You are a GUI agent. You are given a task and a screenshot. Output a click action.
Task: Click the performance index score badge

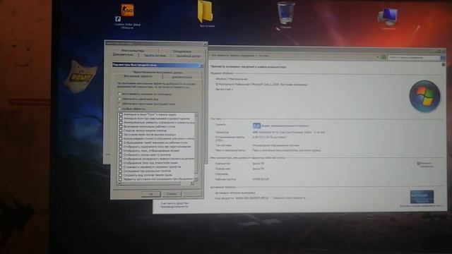(x=256, y=126)
